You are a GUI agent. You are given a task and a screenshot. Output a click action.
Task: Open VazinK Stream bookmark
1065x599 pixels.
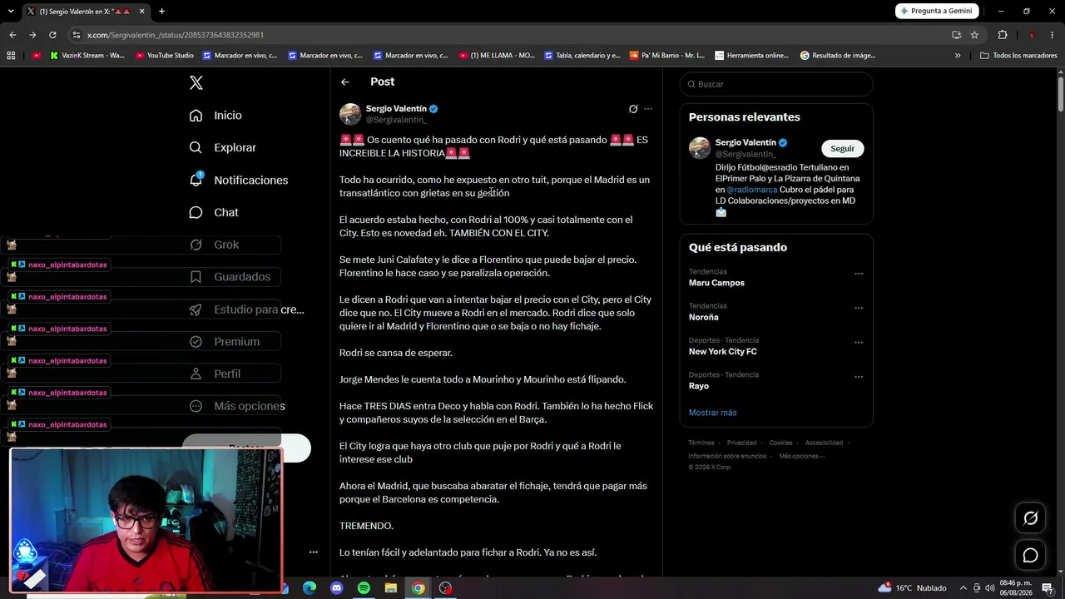87,56
